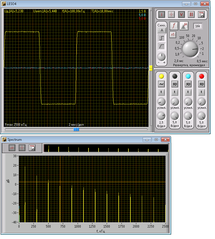Click the horizontal cursor 'I' button
215x239 pixels.
click(x=161, y=15)
